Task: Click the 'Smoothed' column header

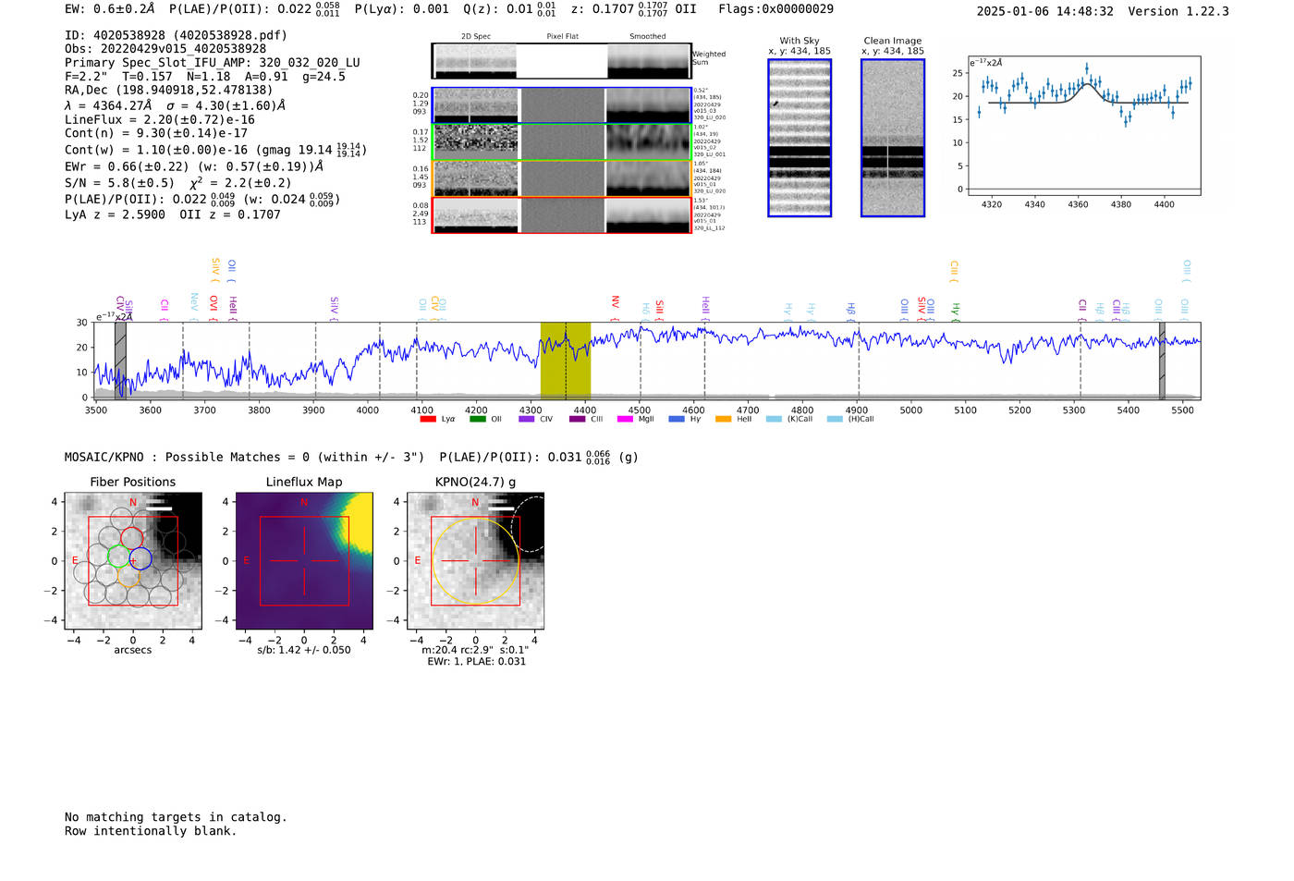Action: coord(648,37)
